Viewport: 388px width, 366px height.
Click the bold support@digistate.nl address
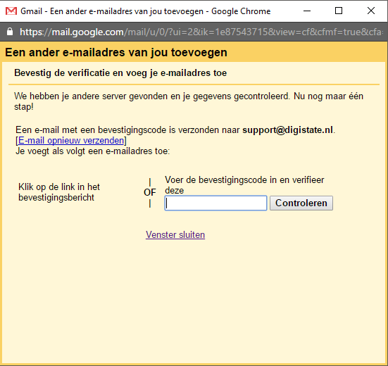coord(287,130)
